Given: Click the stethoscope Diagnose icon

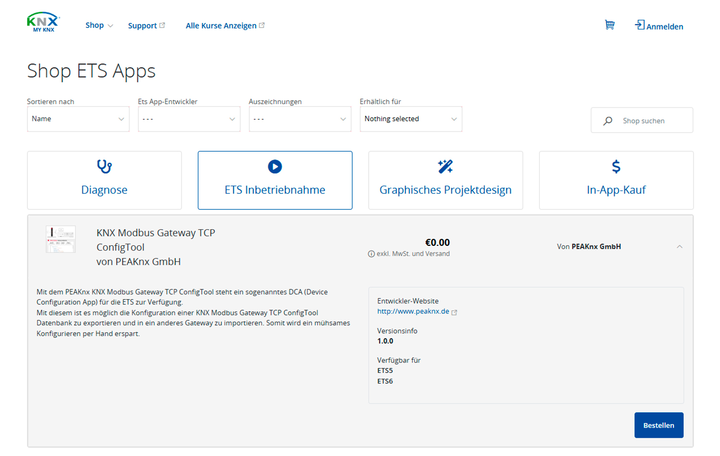Looking at the screenshot, I should click(x=104, y=167).
